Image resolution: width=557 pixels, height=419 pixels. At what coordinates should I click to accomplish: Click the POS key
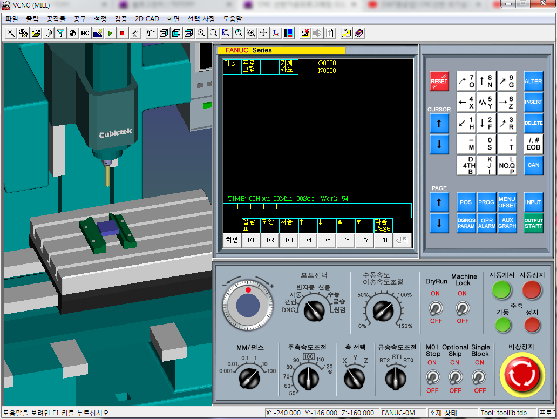(465, 202)
